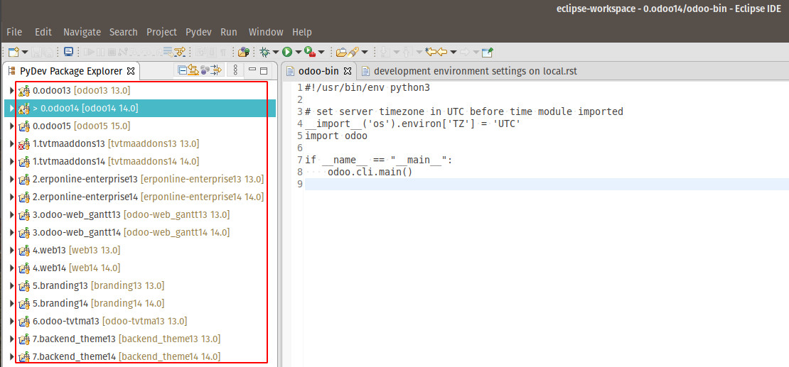The height and width of the screenshot is (367, 789).
Task: Place cursor on odoo.cli.main() line
Action: [x=370, y=172]
